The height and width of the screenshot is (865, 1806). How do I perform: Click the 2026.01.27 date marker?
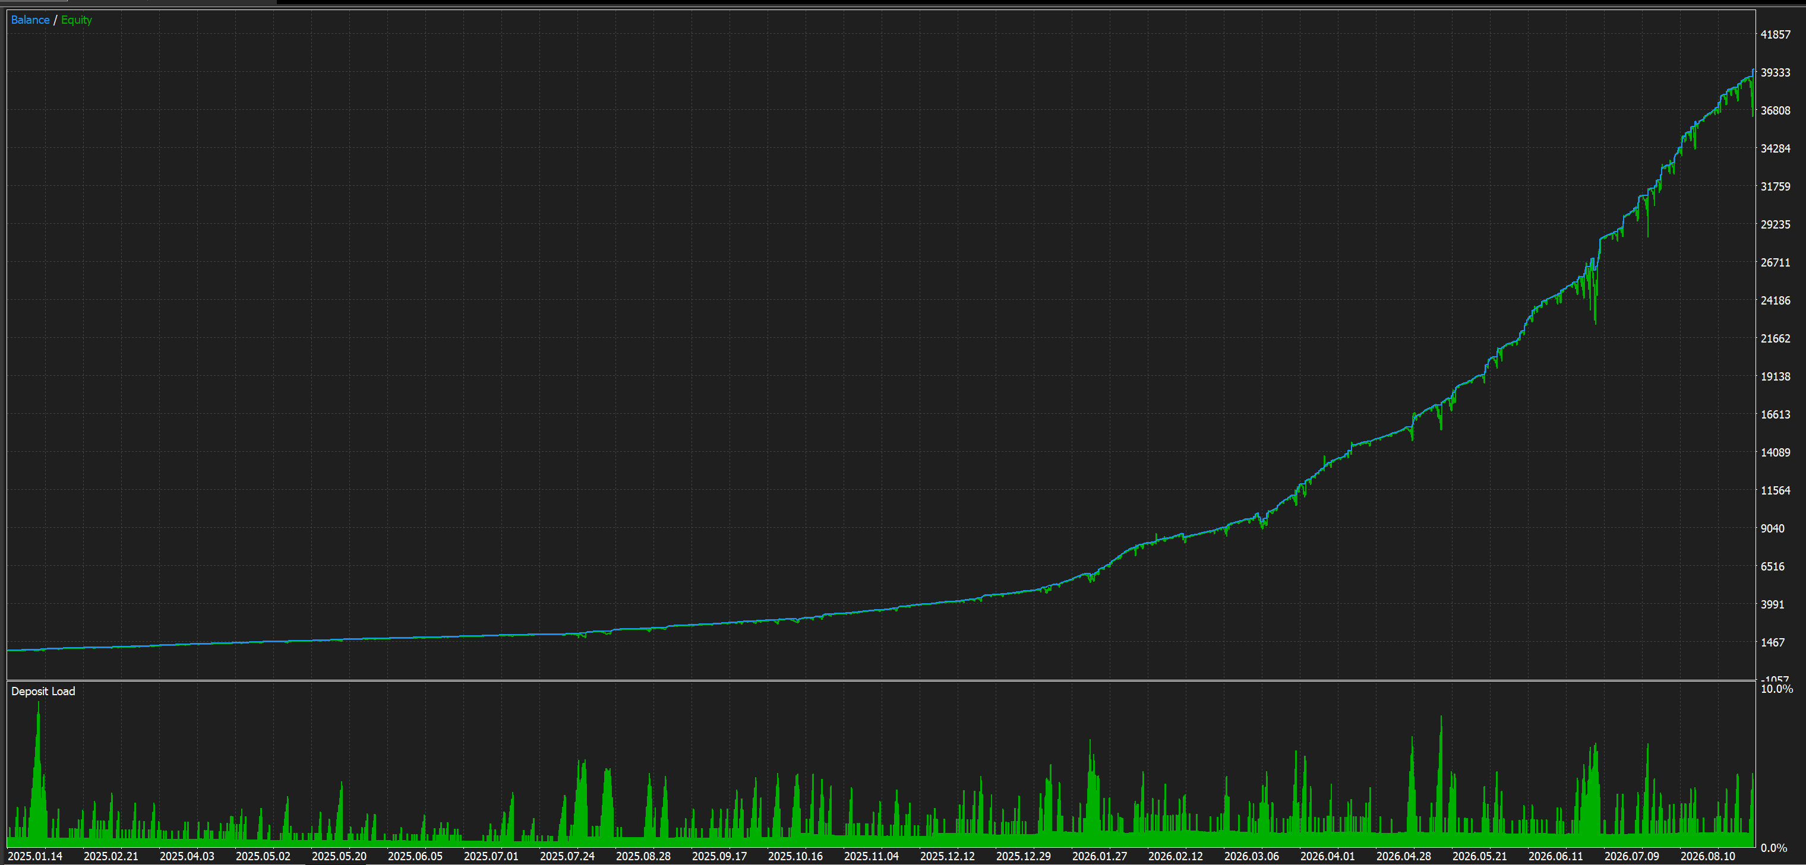[1099, 856]
